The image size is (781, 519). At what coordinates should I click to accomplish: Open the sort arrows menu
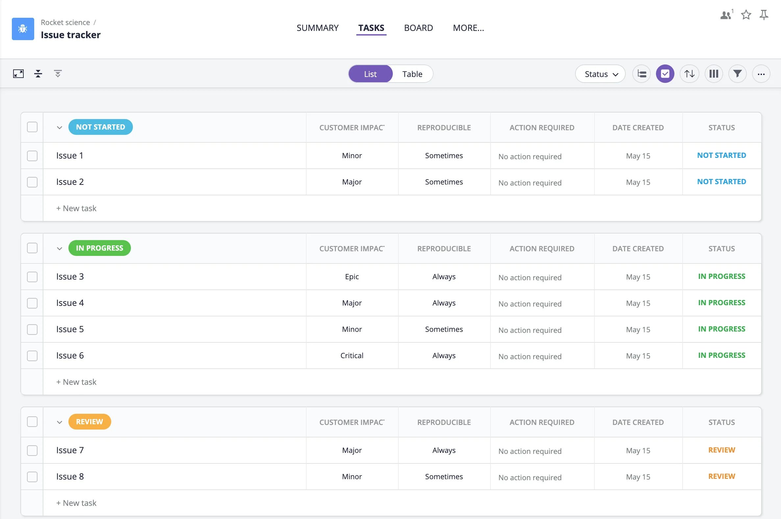pos(689,74)
